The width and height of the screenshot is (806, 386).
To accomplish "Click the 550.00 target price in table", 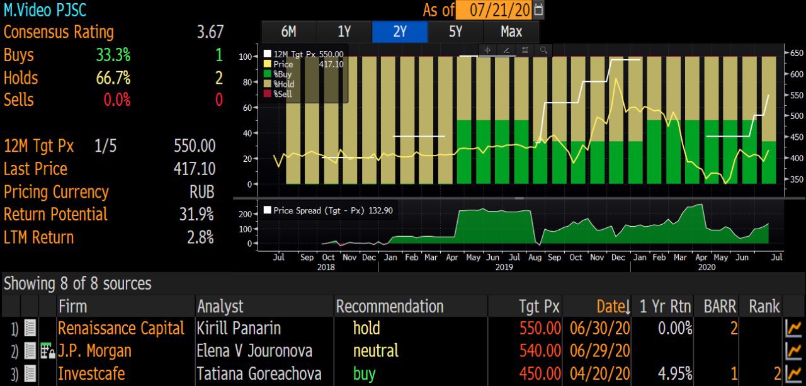I will (x=540, y=329).
